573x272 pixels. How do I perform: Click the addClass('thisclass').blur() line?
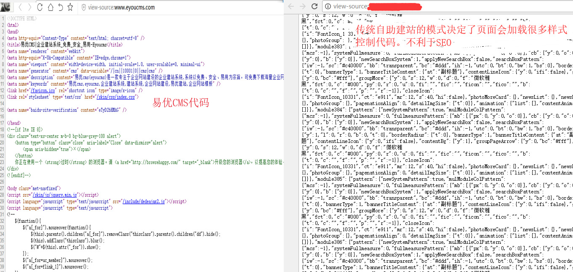pos(67,241)
